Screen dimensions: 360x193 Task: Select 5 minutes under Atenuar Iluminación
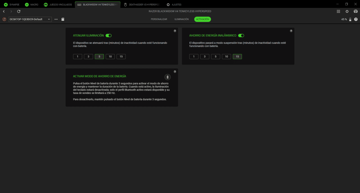(x=99, y=57)
